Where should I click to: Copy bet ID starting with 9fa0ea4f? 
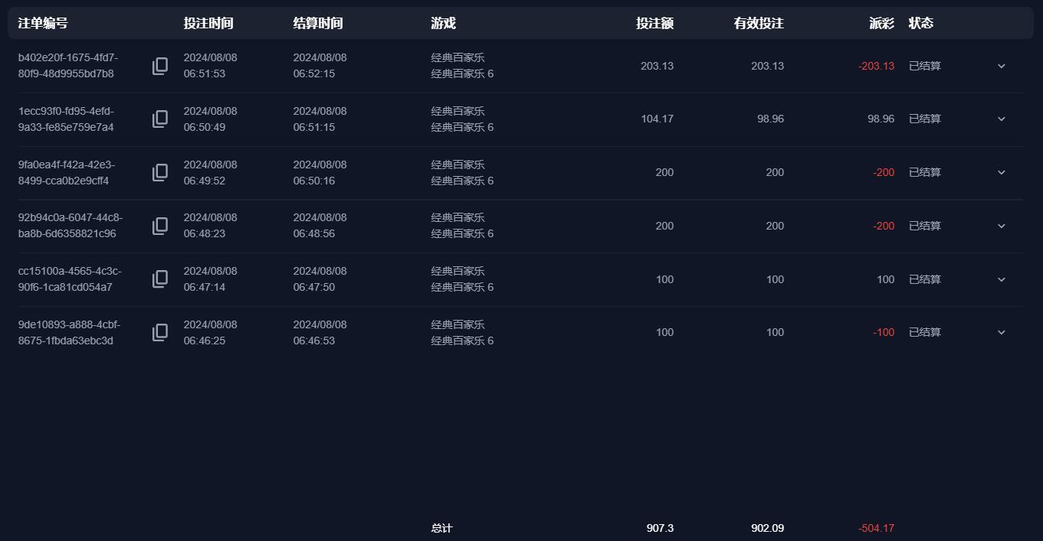[159, 172]
